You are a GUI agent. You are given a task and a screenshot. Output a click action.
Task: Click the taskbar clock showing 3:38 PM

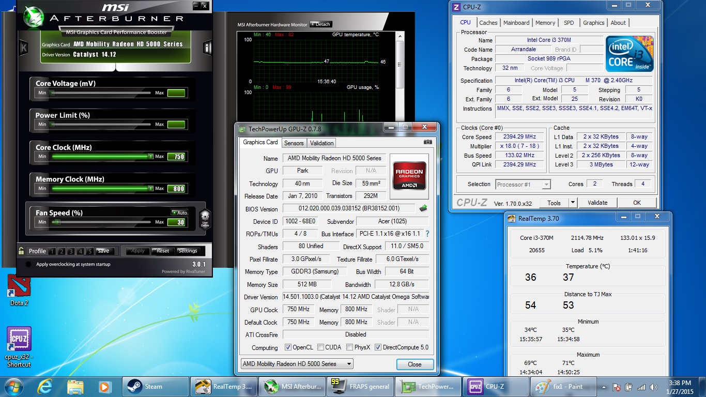(x=679, y=383)
